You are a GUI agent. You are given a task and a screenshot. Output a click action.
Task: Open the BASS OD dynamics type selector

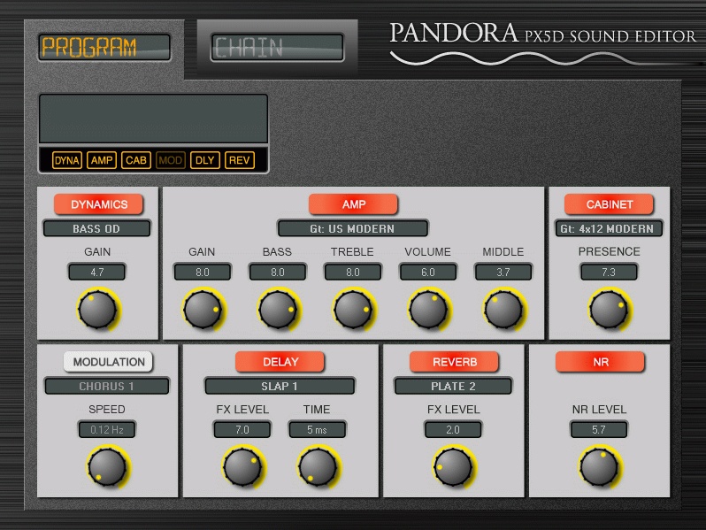[96, 229]
